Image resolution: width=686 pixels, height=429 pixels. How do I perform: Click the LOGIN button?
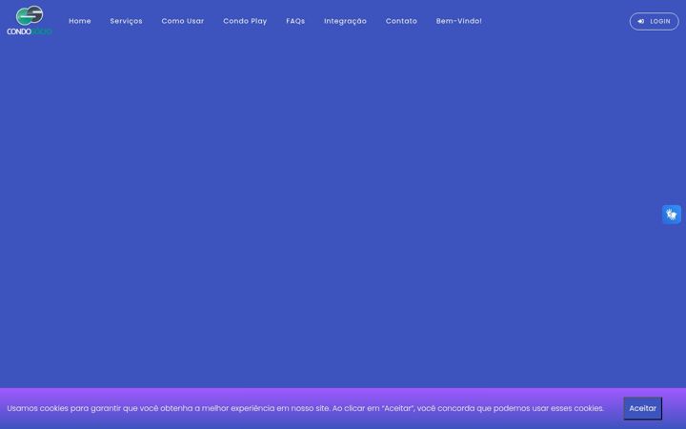point(654,21)
